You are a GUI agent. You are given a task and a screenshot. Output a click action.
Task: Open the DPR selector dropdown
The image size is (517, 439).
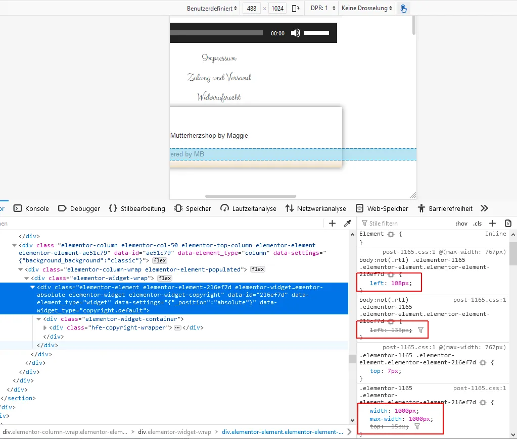click(323, 8)
